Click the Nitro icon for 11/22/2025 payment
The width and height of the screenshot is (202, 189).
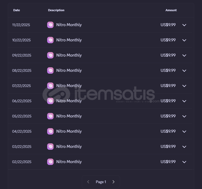point(50,25)
